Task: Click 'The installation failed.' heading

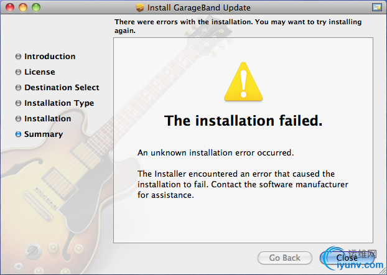Action: [243, 121]
